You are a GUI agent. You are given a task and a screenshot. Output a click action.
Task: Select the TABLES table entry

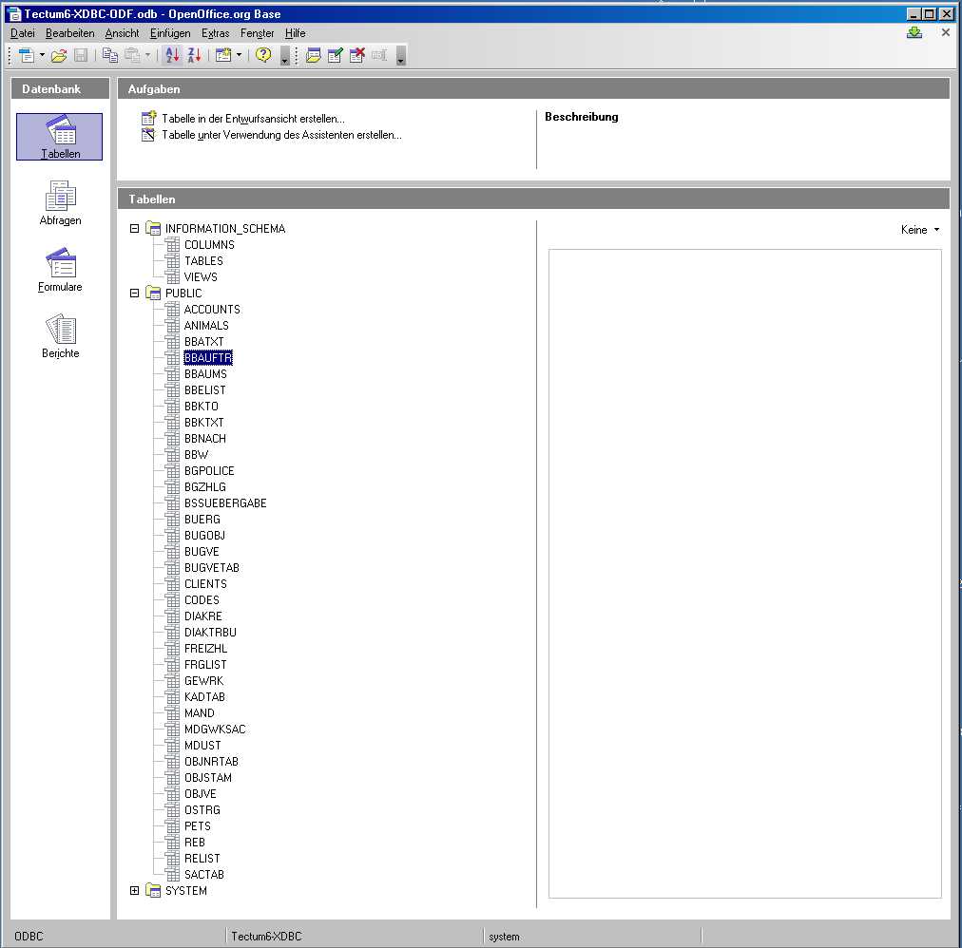pyautogui.click(x=203, y=260)
